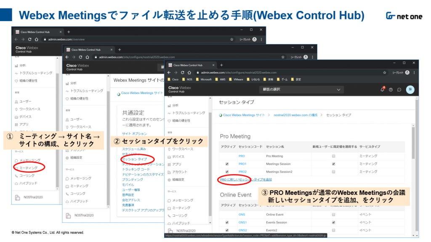Expand 顧客の選択 customer dropdown
Screen dimensions: 431x242
point(301,90)
